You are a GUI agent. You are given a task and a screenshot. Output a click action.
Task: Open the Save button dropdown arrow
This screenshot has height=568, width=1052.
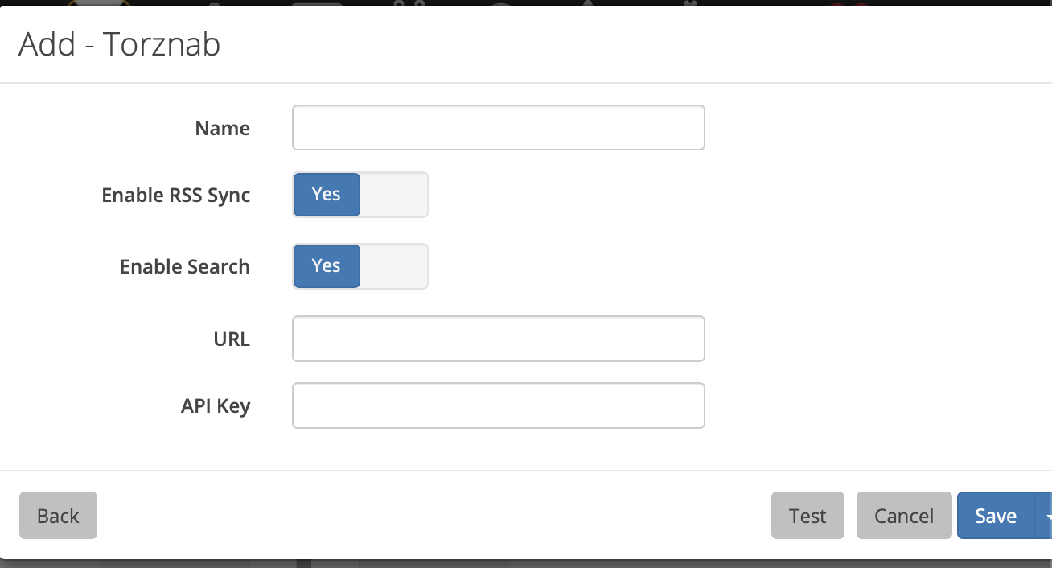tap(1045, 516)
